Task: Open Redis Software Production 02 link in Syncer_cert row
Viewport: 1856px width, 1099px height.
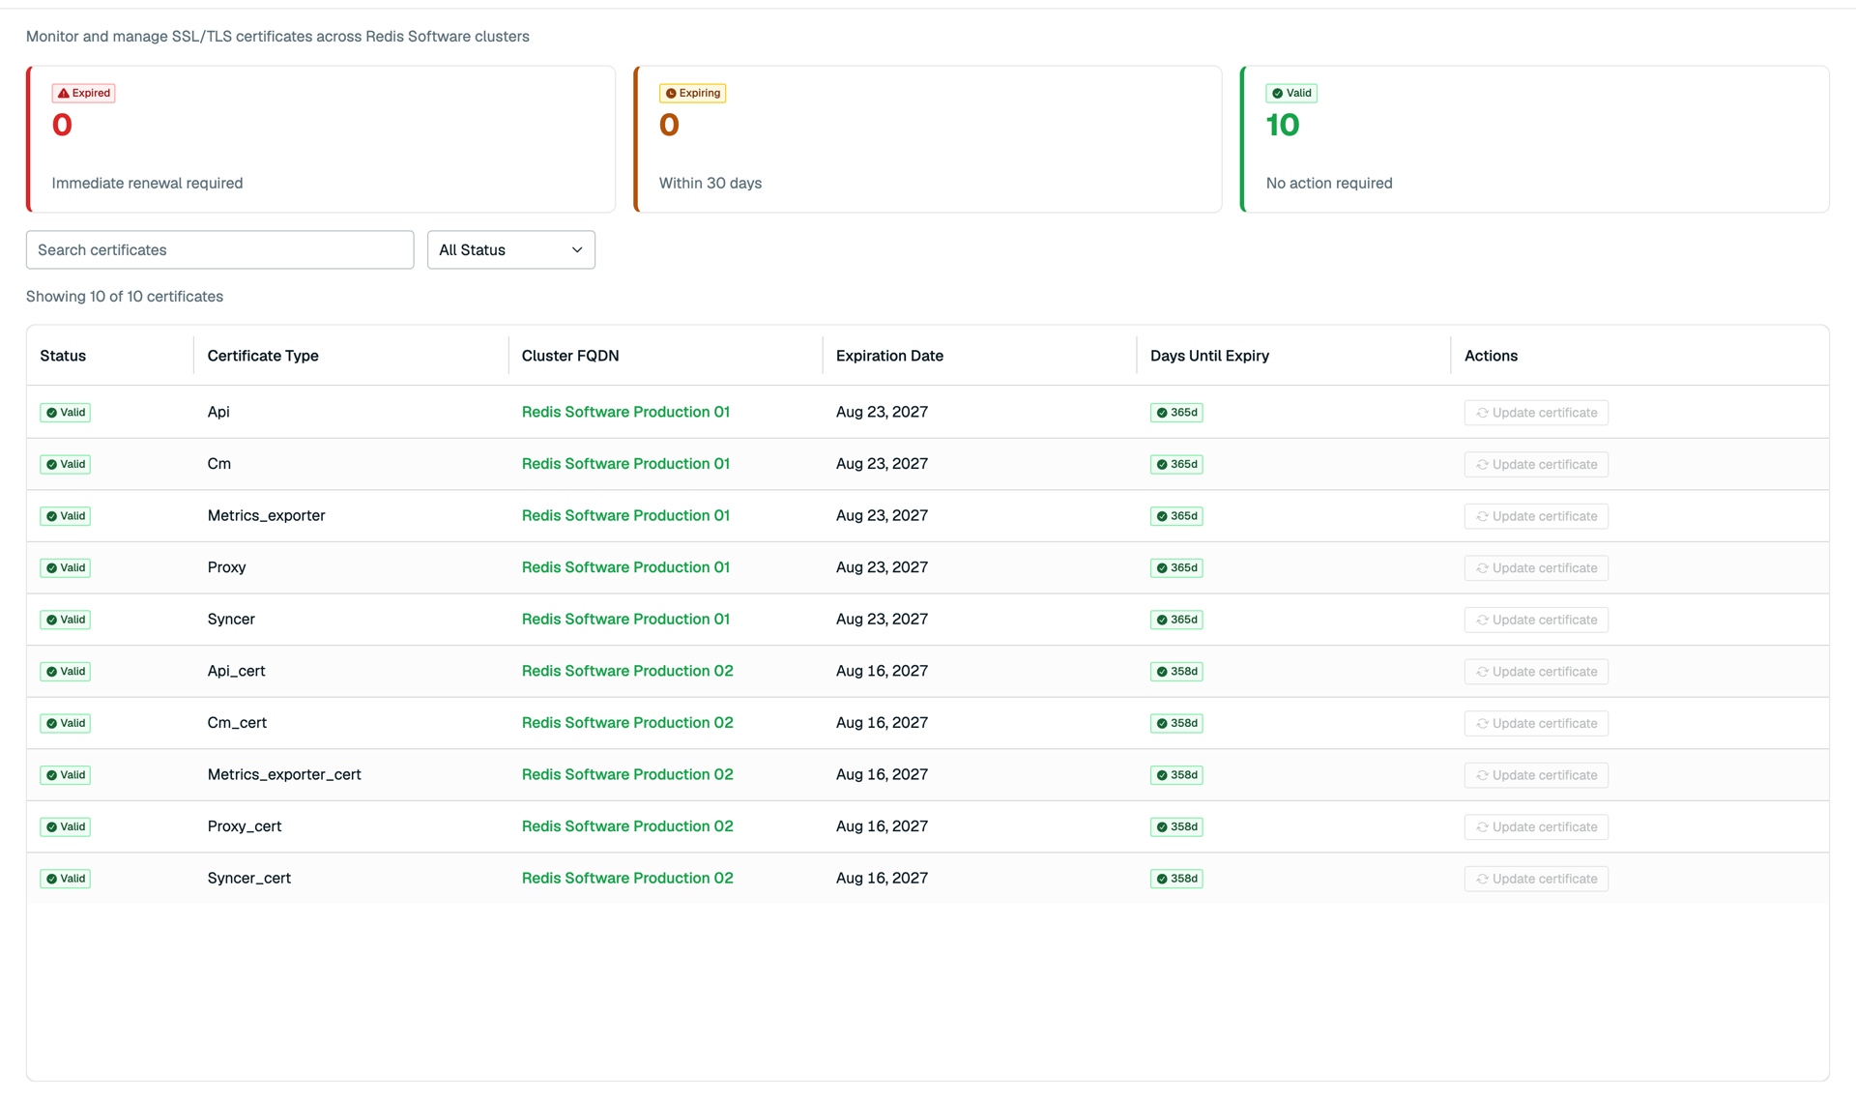Action: click(627, 878)
